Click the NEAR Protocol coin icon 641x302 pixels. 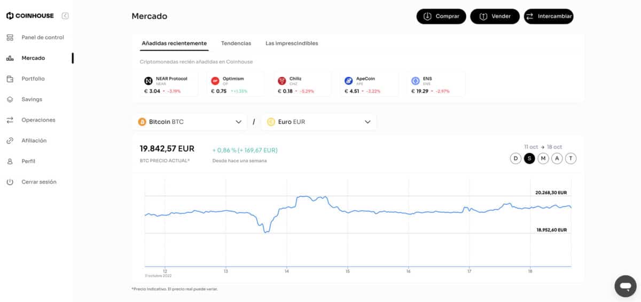[148, 81]
